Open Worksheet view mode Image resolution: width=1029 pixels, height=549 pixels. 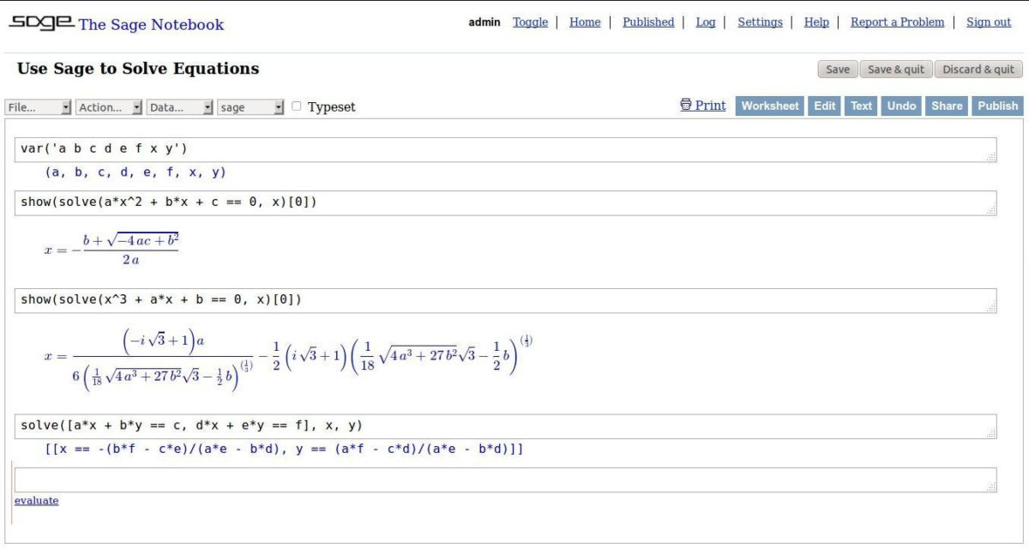click(x=769, y=106)
